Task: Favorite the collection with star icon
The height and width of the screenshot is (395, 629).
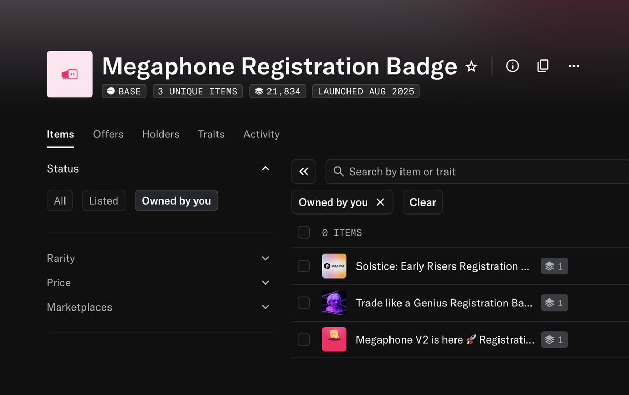Action: (471, 66)
